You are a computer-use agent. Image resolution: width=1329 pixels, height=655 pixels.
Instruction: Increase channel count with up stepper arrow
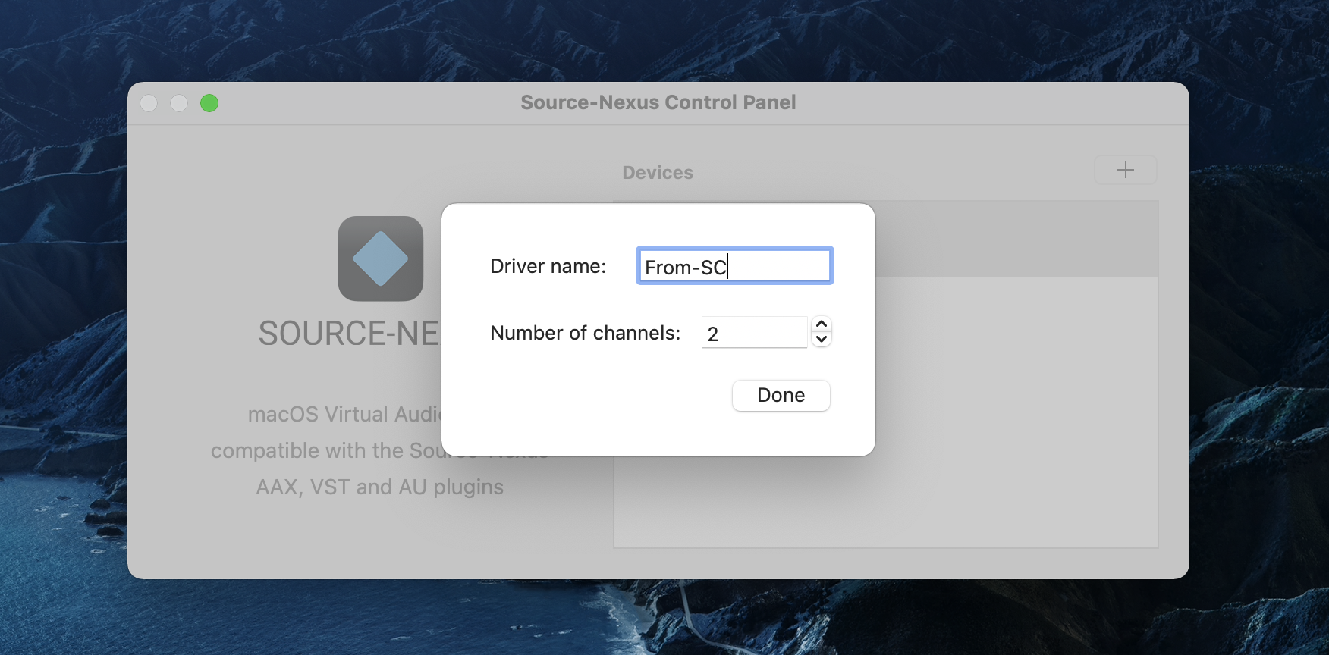[821, 324]
